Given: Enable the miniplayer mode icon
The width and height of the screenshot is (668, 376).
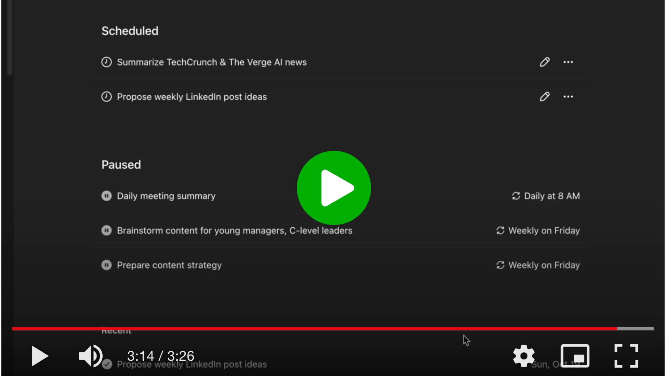Looking at the screenshot, I should tap(575, 356).
